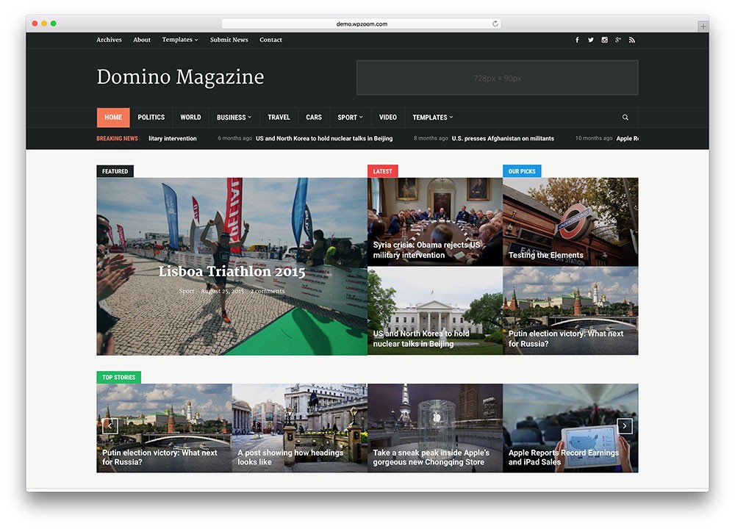Go to the CARS section

pos(314,117)
